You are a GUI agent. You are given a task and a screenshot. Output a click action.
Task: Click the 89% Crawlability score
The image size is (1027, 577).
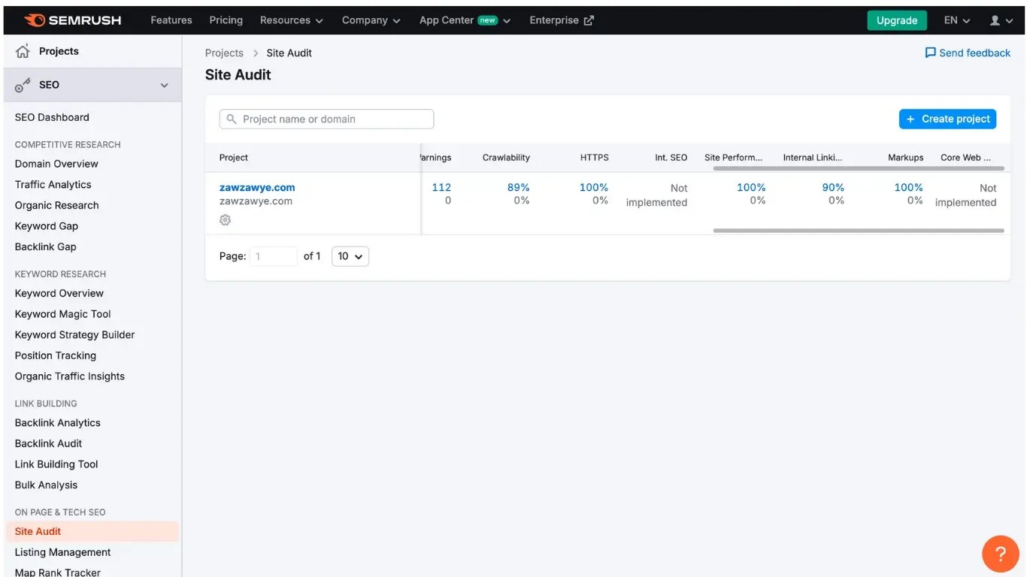[519, 187]
